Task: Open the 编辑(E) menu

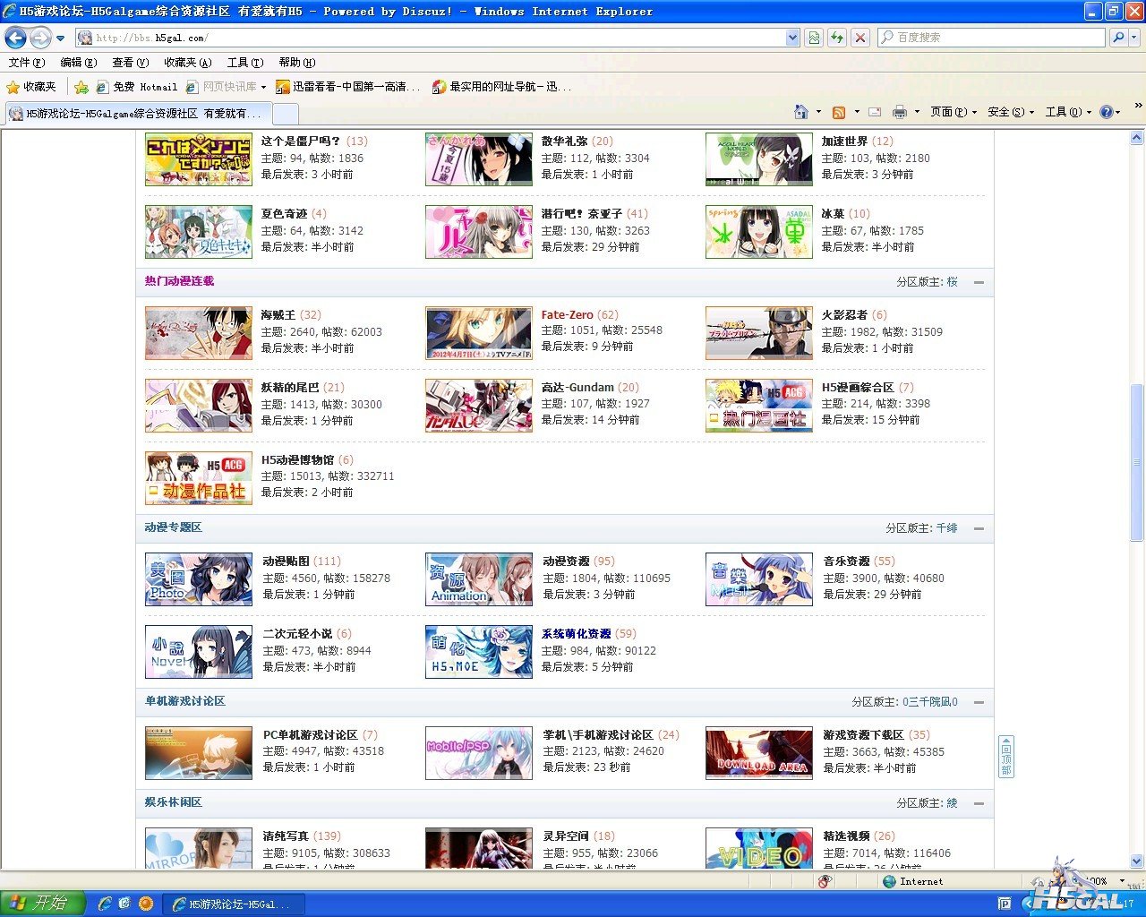Action: click(x=78, y=63)
